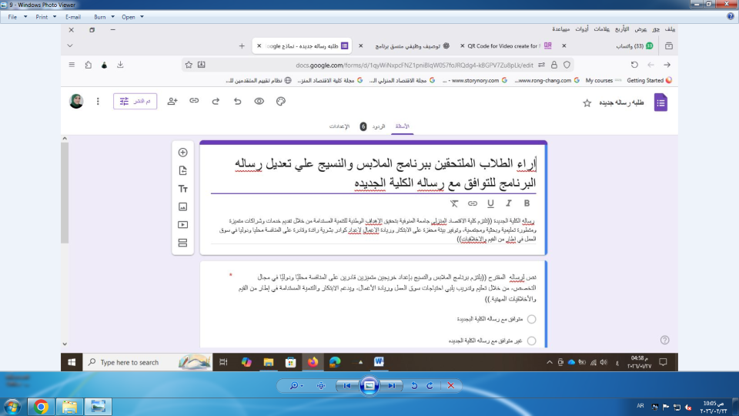Add a video from the side toolbar
The image size is (739, 416).
click(182, 225)
